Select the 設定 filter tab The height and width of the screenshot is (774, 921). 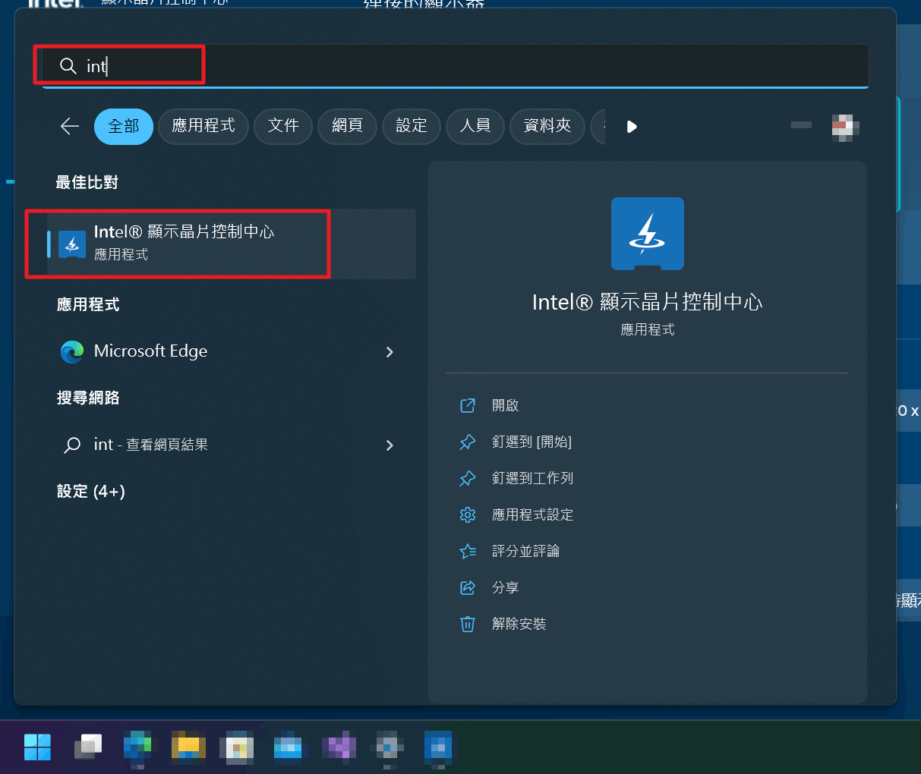412,126
